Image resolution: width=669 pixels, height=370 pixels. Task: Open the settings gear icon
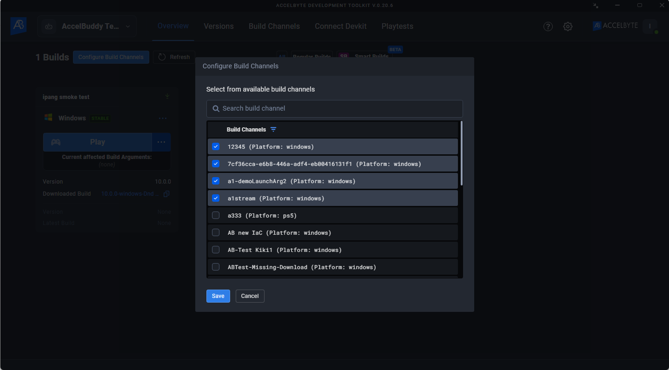568,26
